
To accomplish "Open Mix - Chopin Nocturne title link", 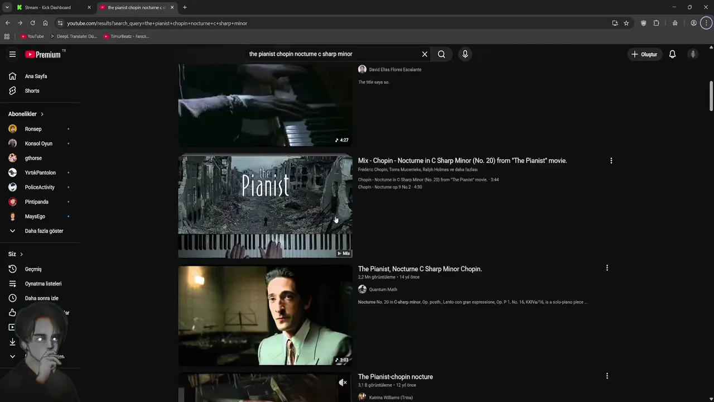I will [462, 161].
